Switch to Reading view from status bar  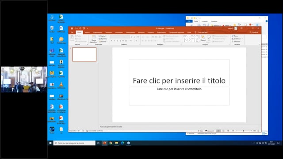click(228, 131)
